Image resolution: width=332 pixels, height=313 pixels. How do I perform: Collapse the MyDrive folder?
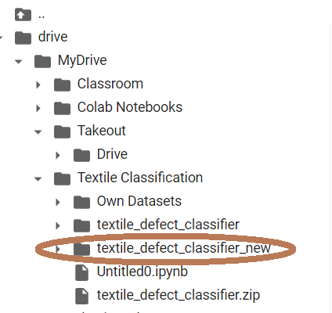[x=18, y=62]
